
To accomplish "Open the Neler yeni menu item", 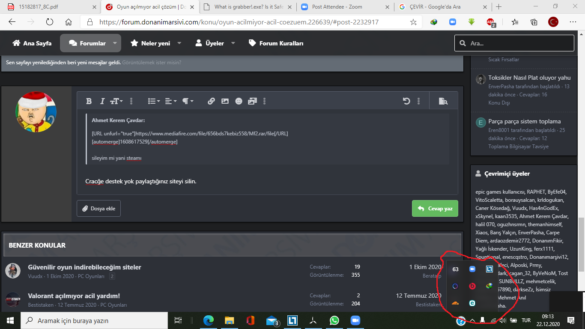I will coord(150,43).
